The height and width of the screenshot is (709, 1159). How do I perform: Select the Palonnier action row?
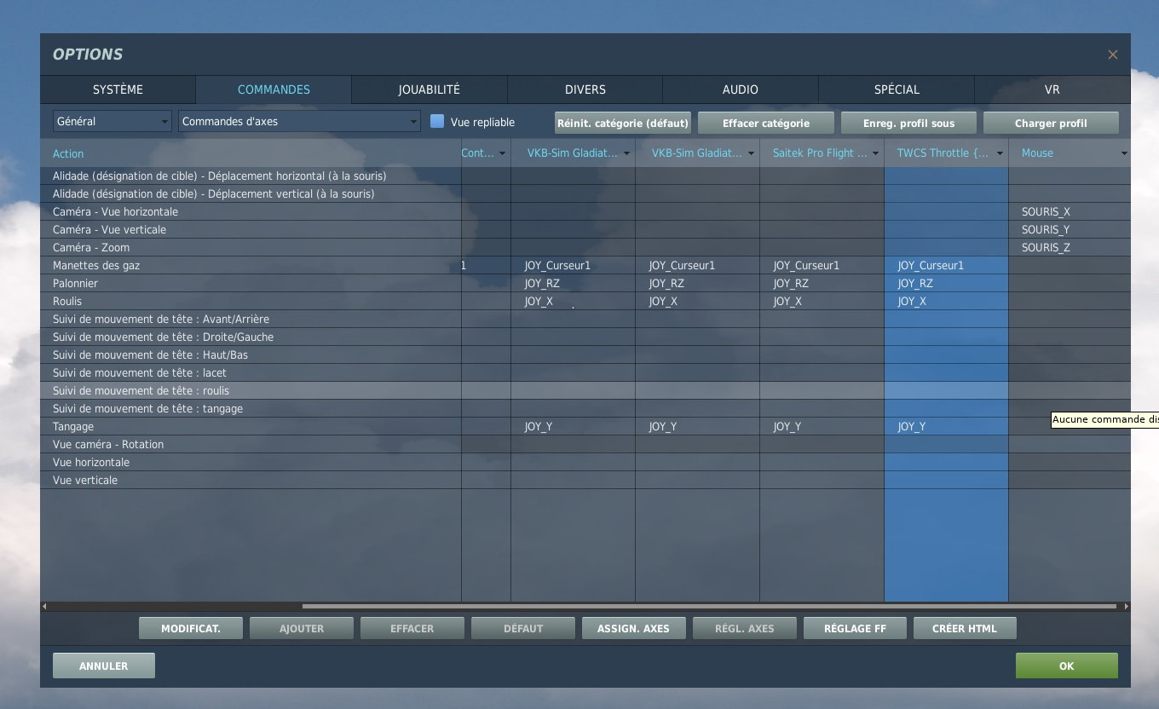coord(585,283)
